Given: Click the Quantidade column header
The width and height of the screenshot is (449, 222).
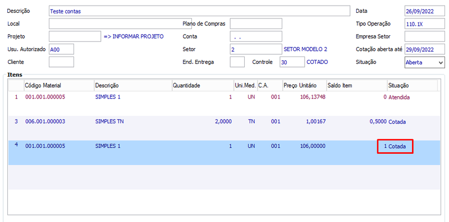Looking at the screenshot, I should (203, 86).
